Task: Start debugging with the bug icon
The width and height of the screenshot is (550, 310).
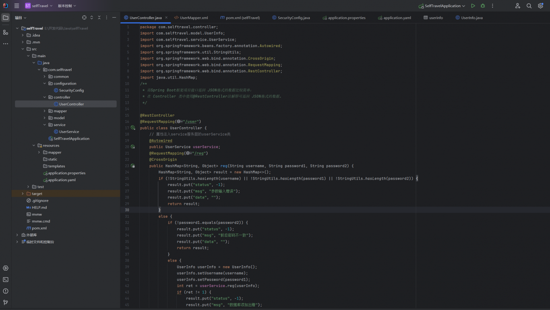Action: pyautogui.click(x=483, y=6)
